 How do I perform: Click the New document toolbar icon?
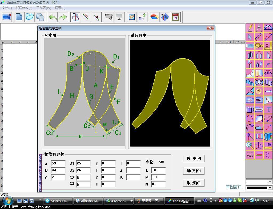19,17
